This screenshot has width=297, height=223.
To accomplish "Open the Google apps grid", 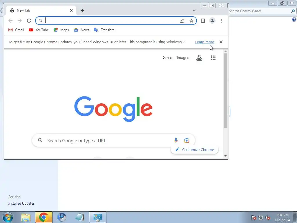I will point(213,58).
